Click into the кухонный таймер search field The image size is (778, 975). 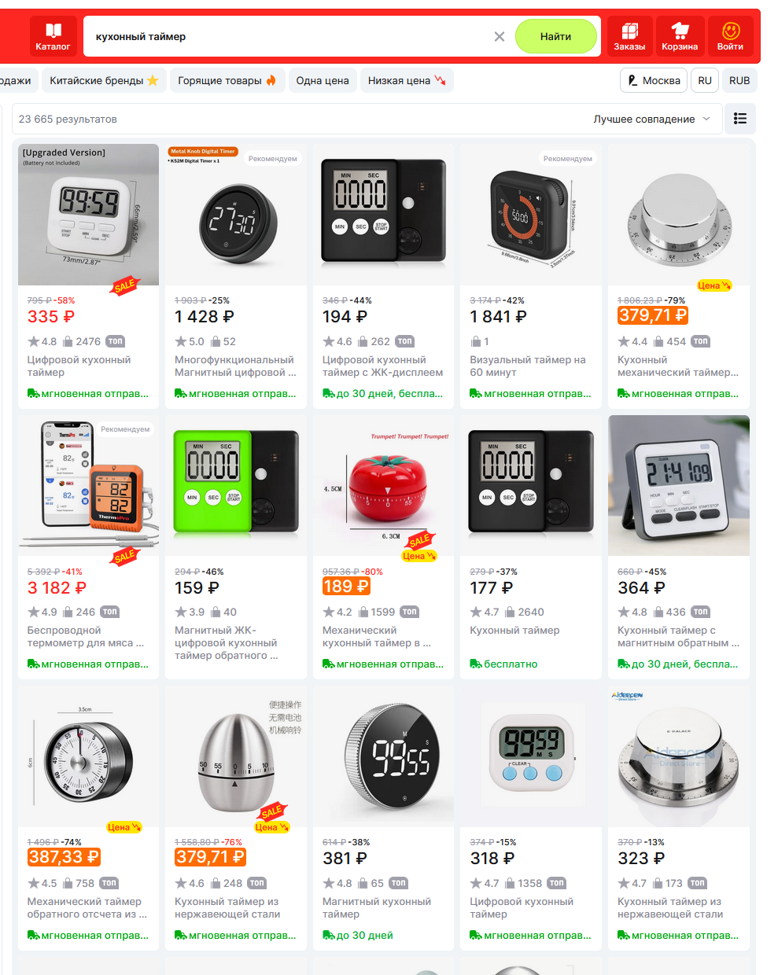pyautogui.click(x=289, y=36)
